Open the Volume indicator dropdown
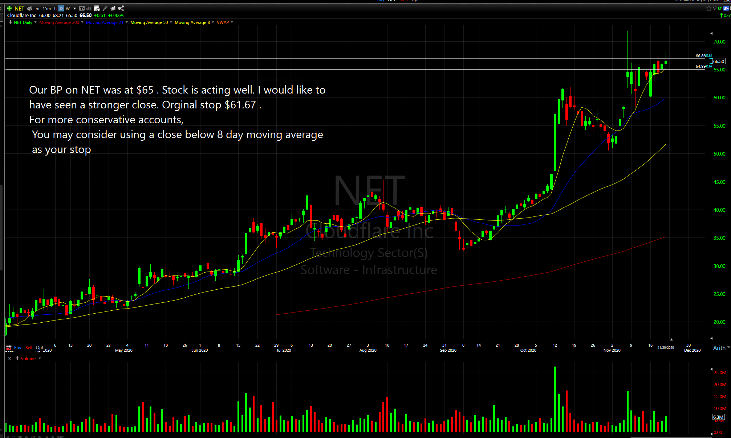 click(x=40, y=358)
